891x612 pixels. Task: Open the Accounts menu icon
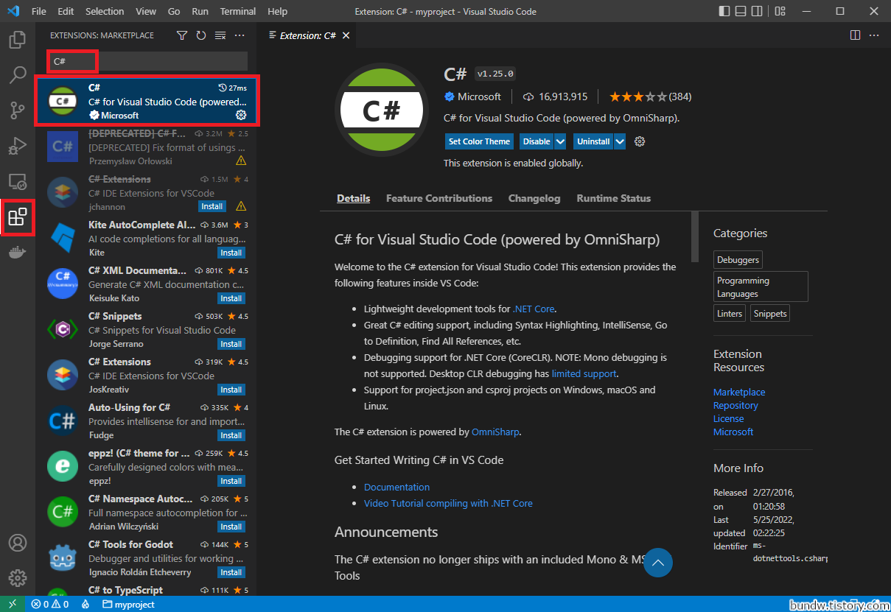18,544
